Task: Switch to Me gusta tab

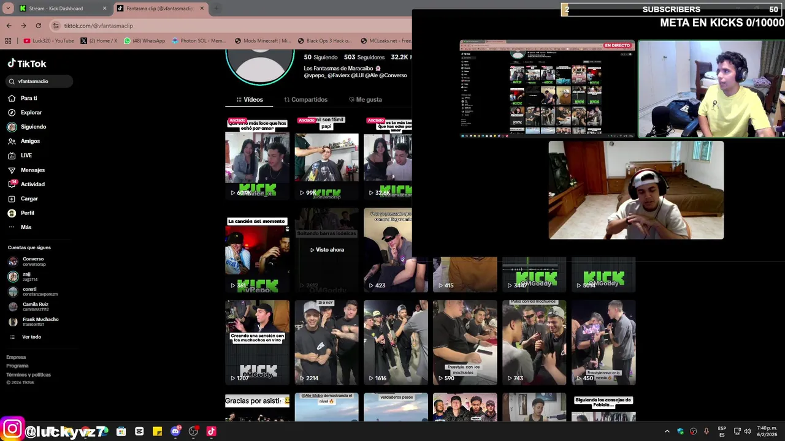Action: coord(365,99)
